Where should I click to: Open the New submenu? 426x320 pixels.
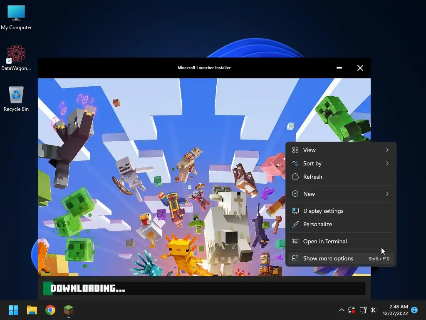(341, 194)
